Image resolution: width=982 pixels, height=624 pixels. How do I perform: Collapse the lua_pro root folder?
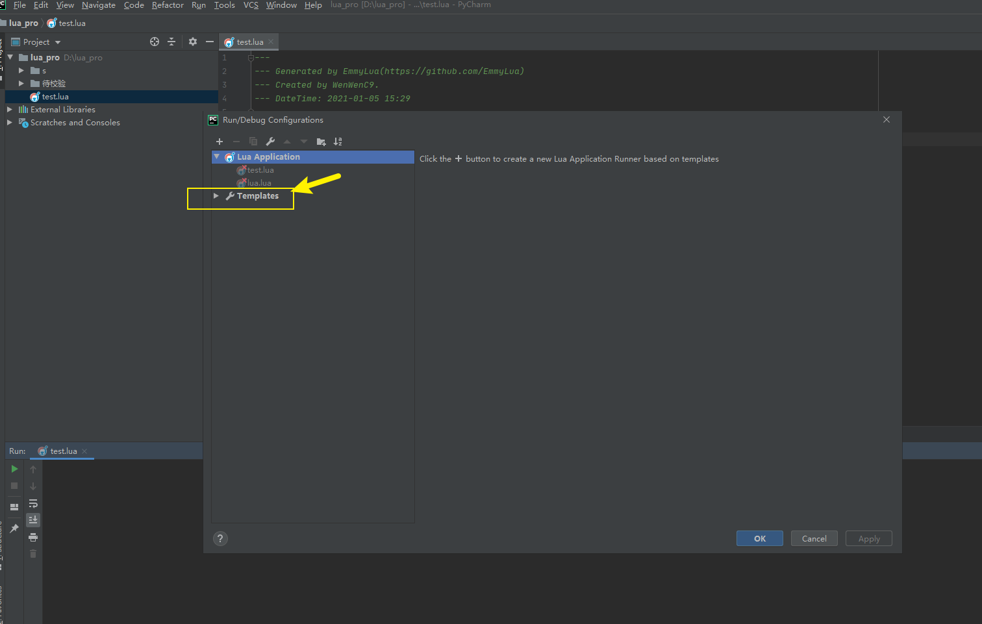click(x=10, y=58)
